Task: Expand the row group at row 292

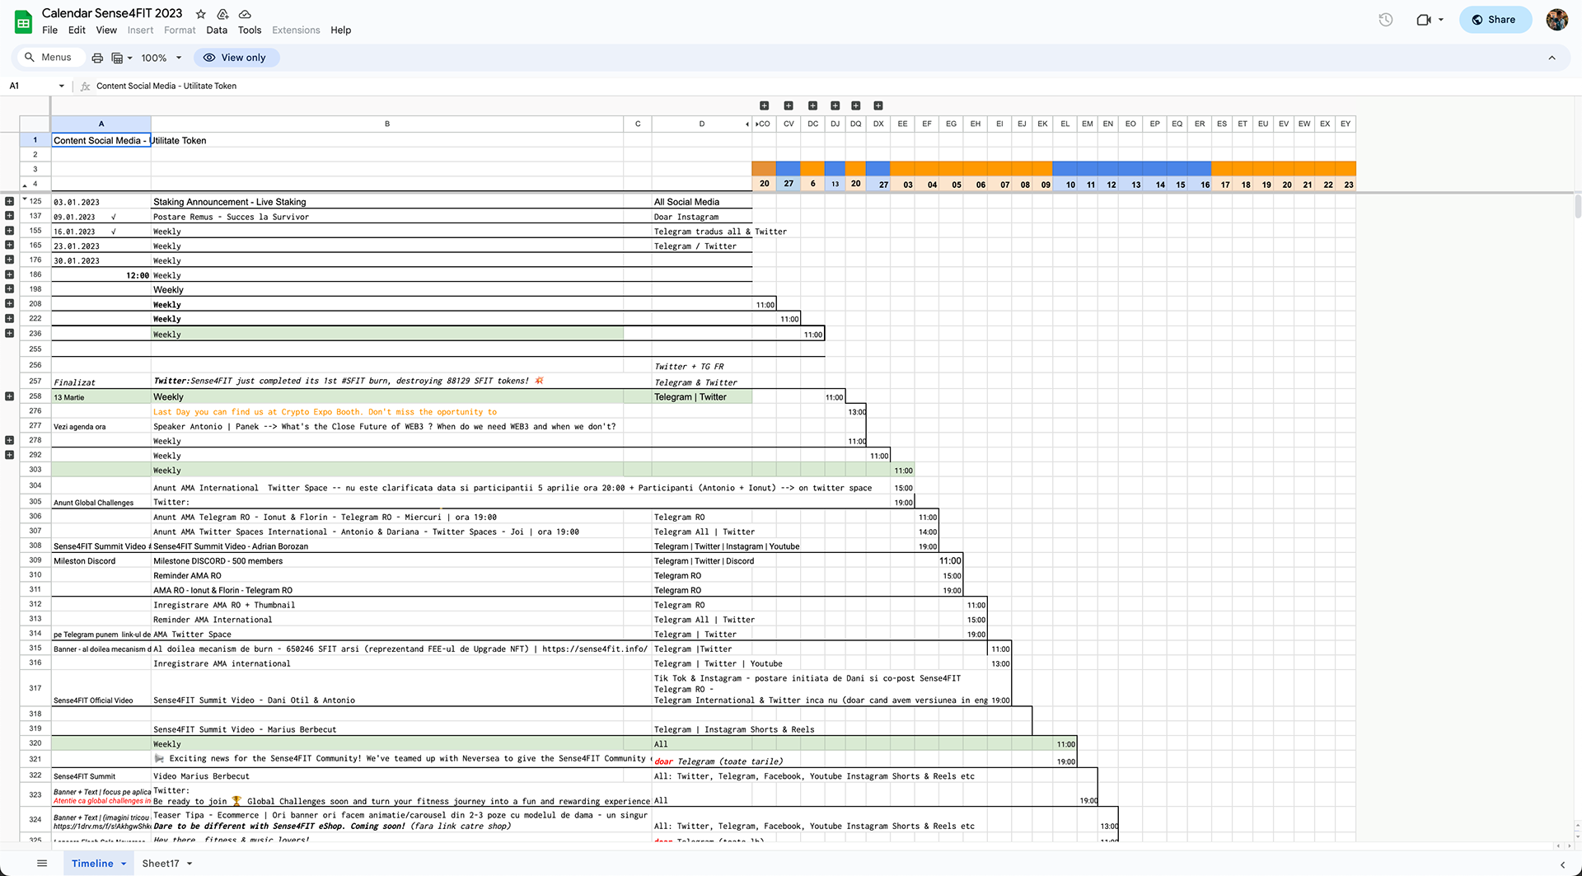Action: click(x=9, y=455)
